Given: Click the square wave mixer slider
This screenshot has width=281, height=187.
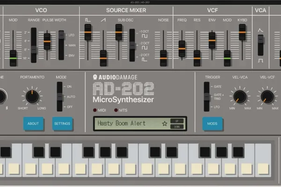Looking at the screenshot, I should [x=88, y=32].
